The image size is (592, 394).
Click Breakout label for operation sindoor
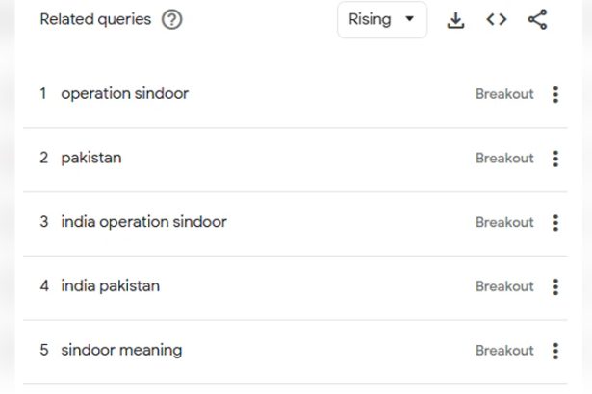pyautogui.click(x=504, y=94)
